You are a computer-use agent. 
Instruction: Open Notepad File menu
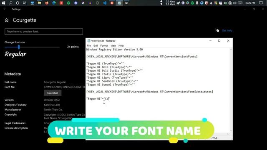click(x=89, y=45)
